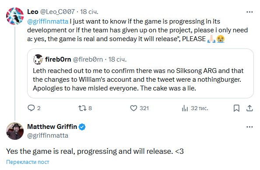Open fireb0rn's avatar in quoted tweet
Screen dimensions: 260x170
click(38, 59)
